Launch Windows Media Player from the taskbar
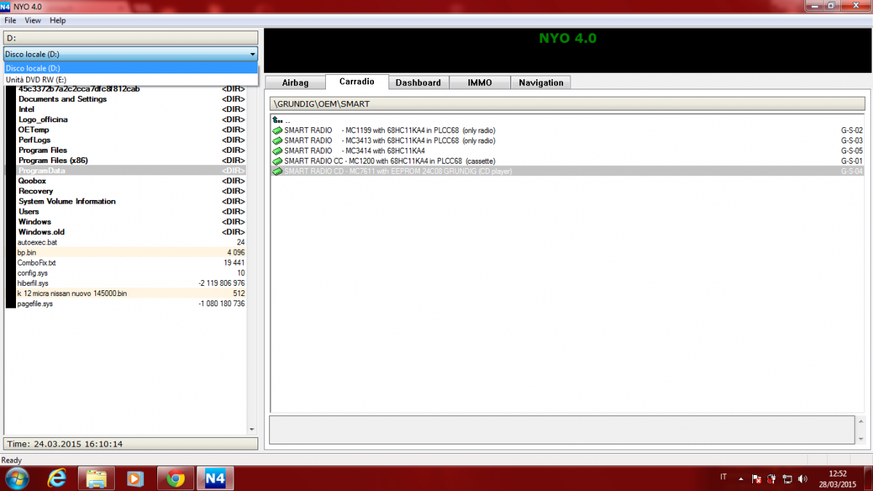The image size is (873, 491). [135, 478]
